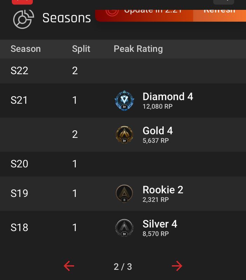
Task: Click the Rookie 2 rank badge
Action: point(124,194)
